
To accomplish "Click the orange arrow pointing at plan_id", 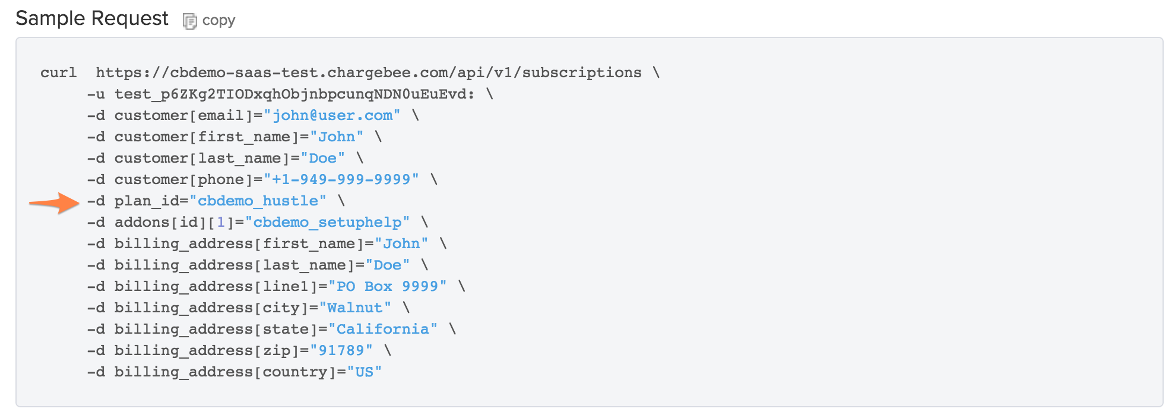I will pyautogui.click(x=54, y=202).
